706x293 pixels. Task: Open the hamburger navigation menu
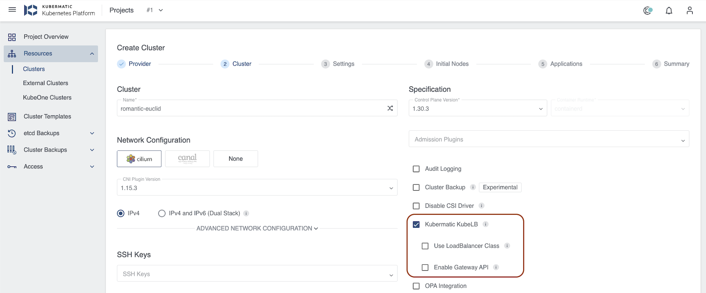point(12,10)
